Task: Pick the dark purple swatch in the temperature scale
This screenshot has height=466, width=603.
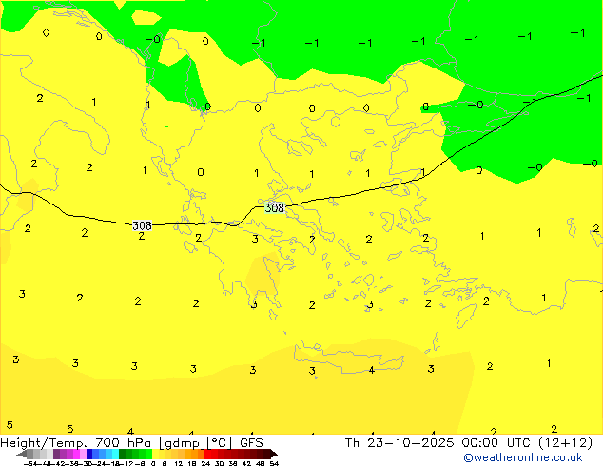Action: (56, 454)
